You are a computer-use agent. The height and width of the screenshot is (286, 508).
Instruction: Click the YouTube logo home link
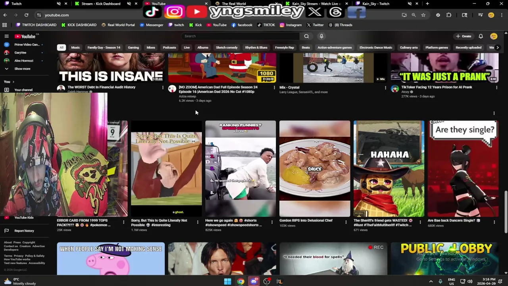pos(25,36)
